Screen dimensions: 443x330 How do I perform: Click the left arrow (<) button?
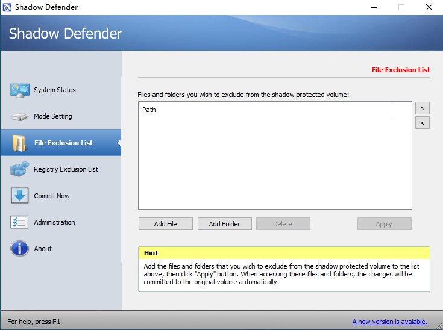click(x=423, y=123)
